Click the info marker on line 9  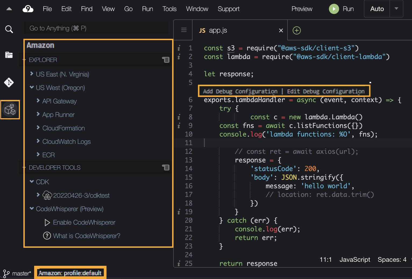(x=179, y=126)
